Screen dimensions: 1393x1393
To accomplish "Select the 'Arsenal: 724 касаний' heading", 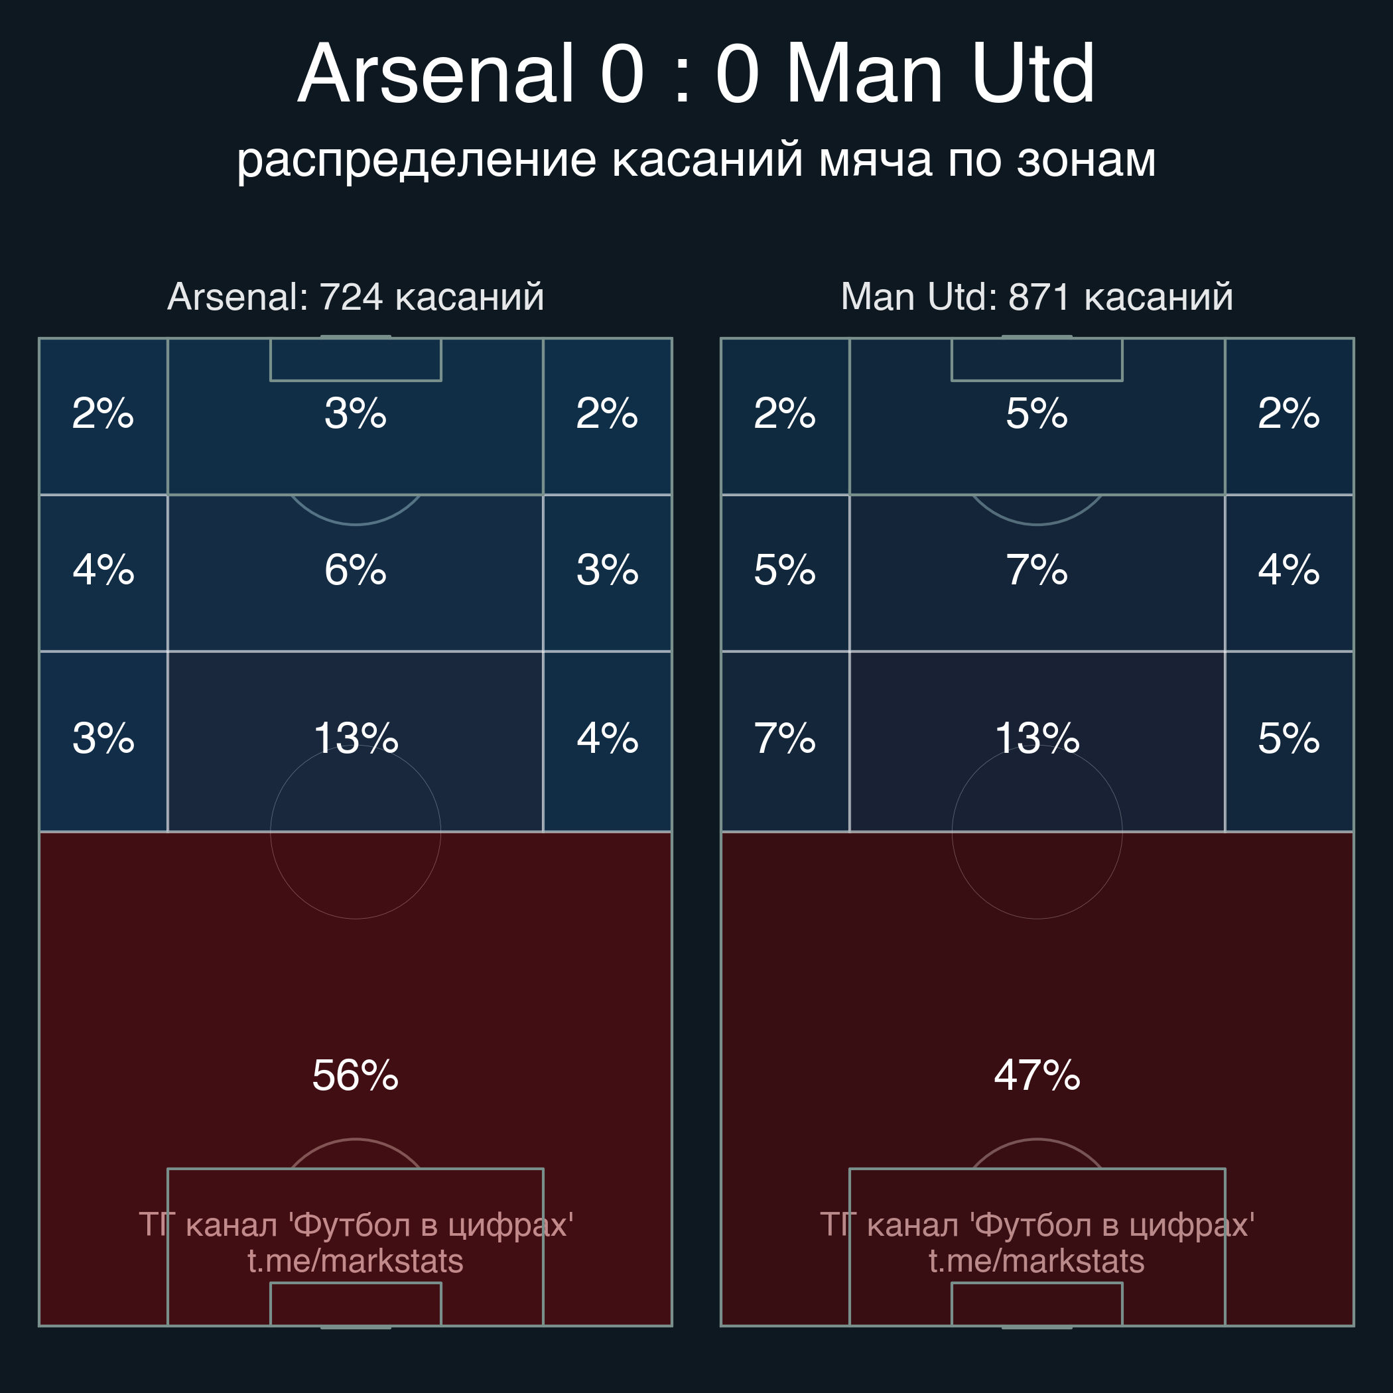I will tap(356, 297).
